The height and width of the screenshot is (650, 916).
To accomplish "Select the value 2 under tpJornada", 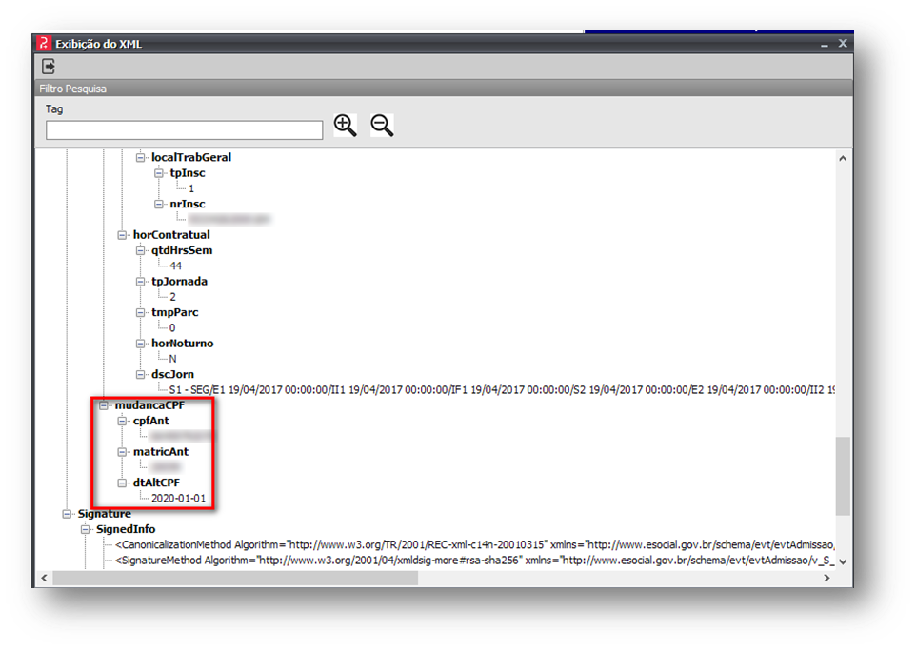I will [172, 297].
